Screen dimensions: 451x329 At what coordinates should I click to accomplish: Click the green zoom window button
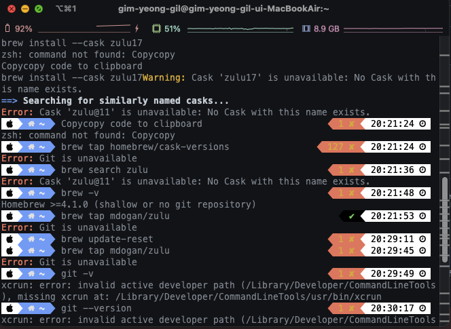click(39, 9)
